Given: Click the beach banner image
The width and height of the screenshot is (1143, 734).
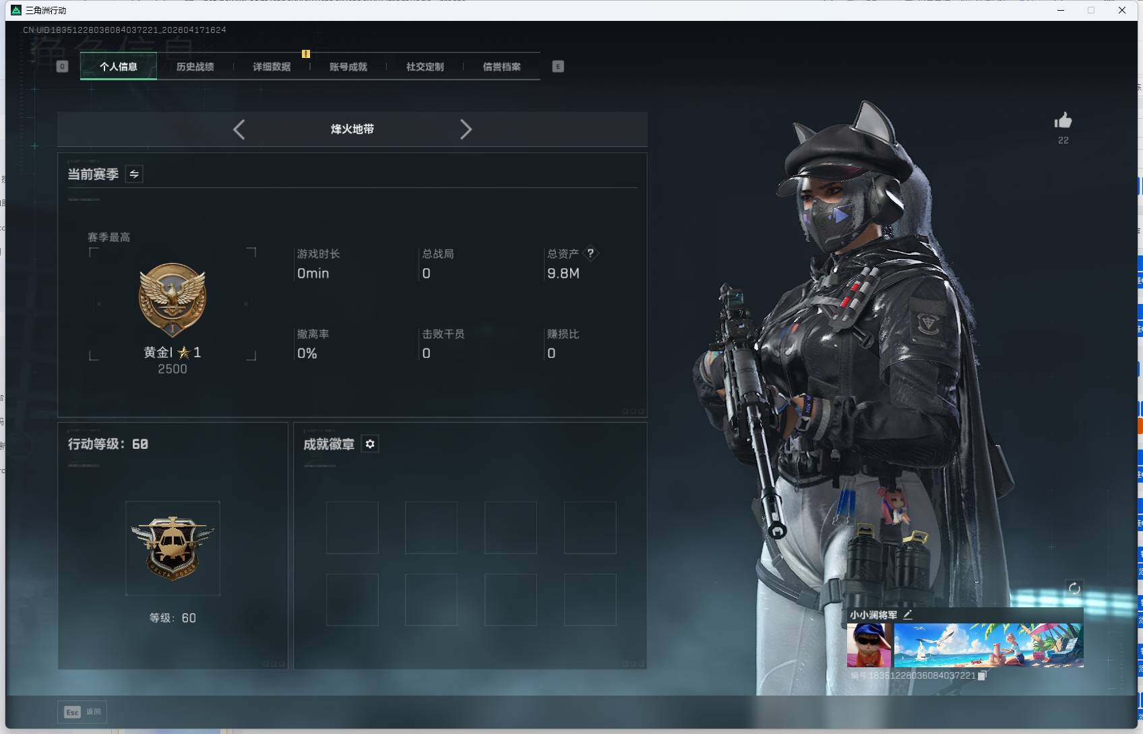Looking at the screenshot, I should (991, 644).
